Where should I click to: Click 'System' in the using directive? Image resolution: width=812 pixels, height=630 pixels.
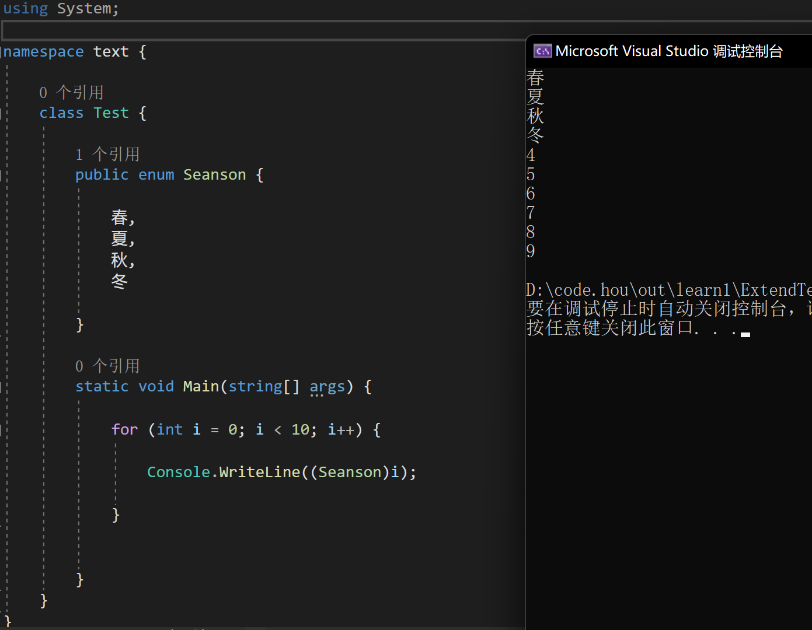tap(84, 9)
